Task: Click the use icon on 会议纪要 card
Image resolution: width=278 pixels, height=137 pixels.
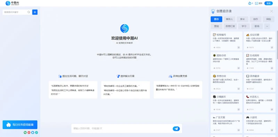Action: coord(272,48)
